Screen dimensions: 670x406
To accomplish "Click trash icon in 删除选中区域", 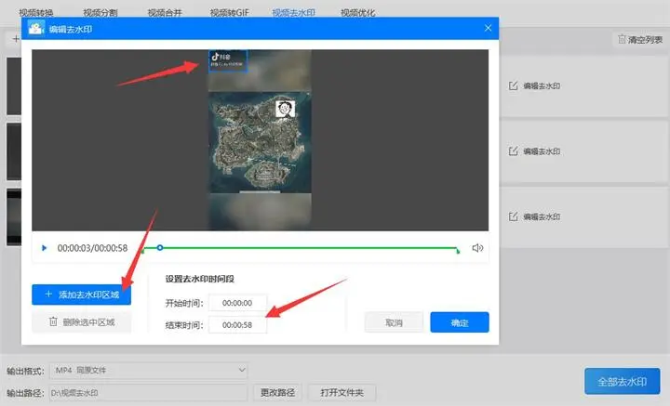I will [53, 321].
